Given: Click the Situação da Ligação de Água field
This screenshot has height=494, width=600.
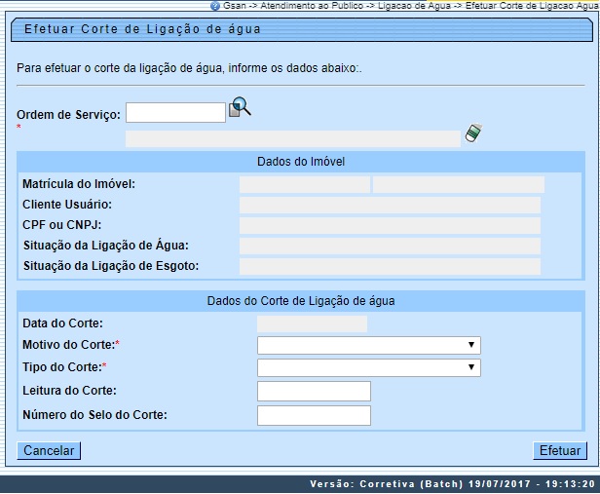Looking at the screenshot, I should [x=390, y=246].
